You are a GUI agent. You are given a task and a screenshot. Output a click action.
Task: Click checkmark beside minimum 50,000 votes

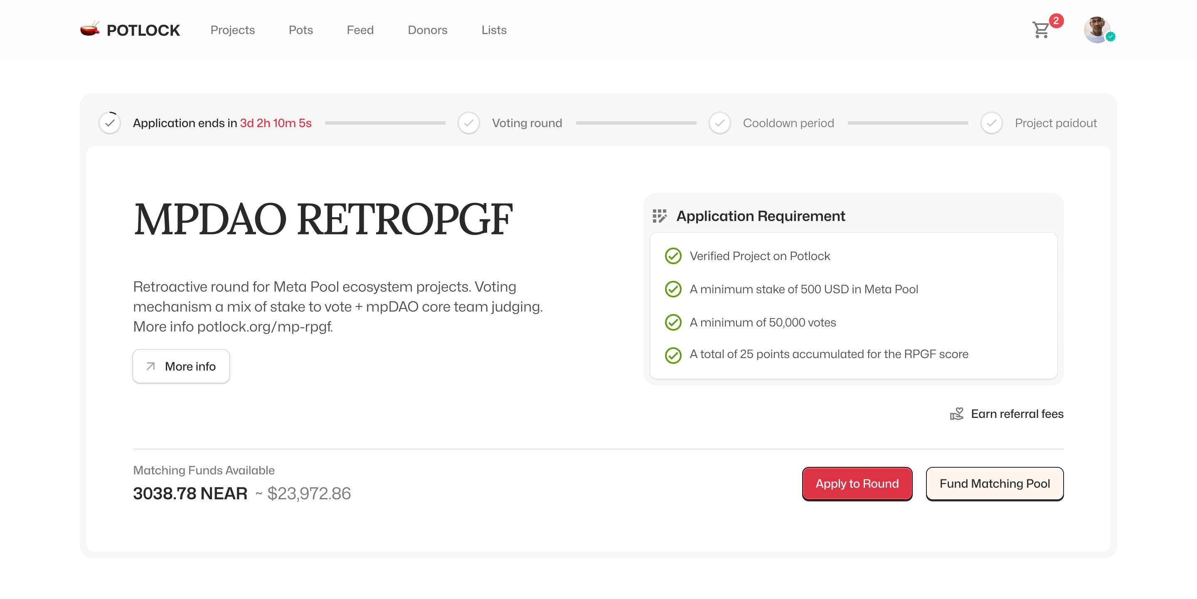[673, 322]
